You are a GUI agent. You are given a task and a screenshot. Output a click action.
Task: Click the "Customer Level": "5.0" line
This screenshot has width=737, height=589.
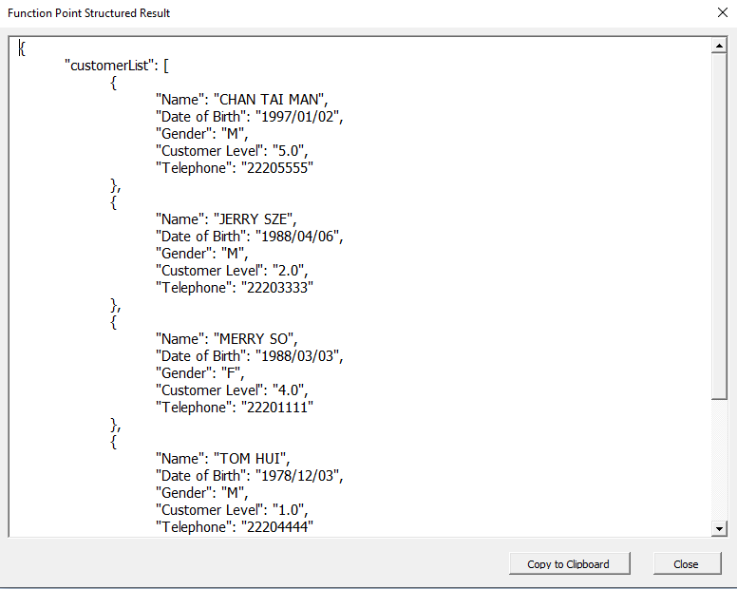coord(232,151)
